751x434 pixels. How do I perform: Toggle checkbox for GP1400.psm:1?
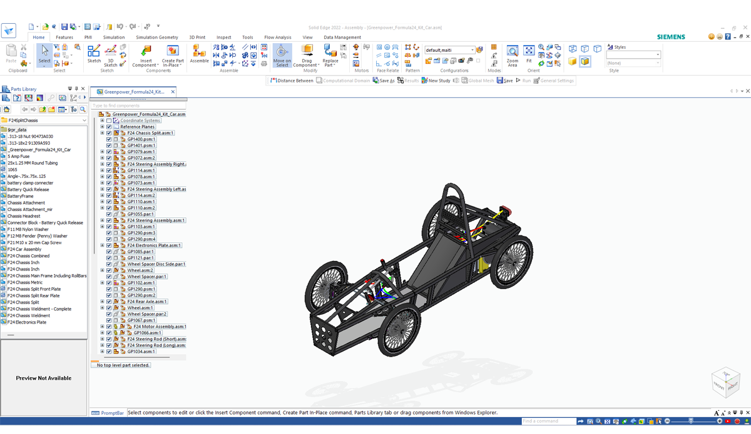pos(109,139)
